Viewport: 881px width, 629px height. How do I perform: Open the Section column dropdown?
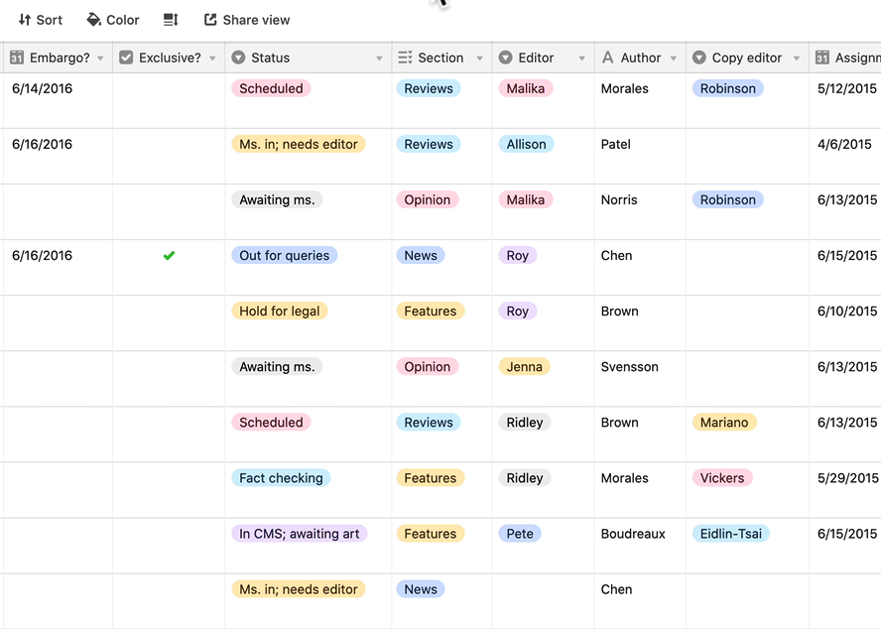click(x=479, y=58)
